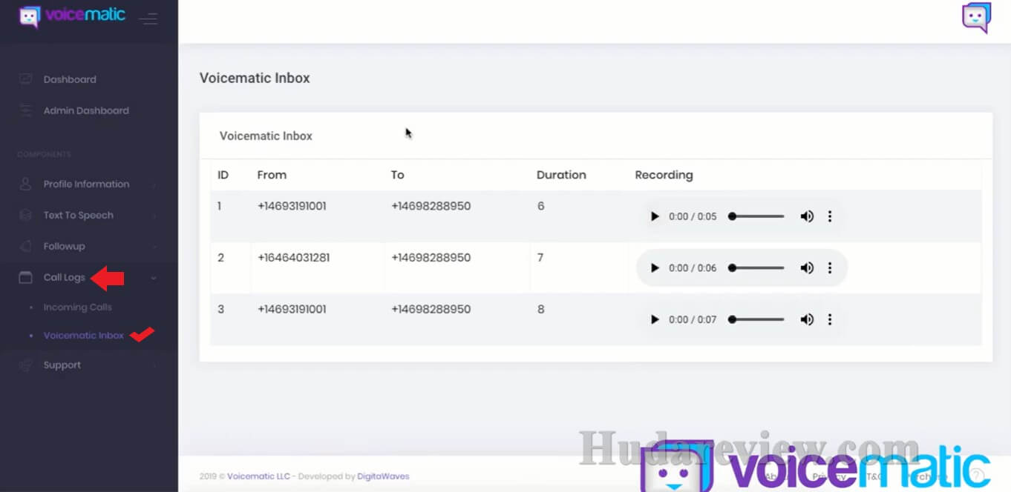Click From number +16464031281 in row 2

[x=294, y=258]
